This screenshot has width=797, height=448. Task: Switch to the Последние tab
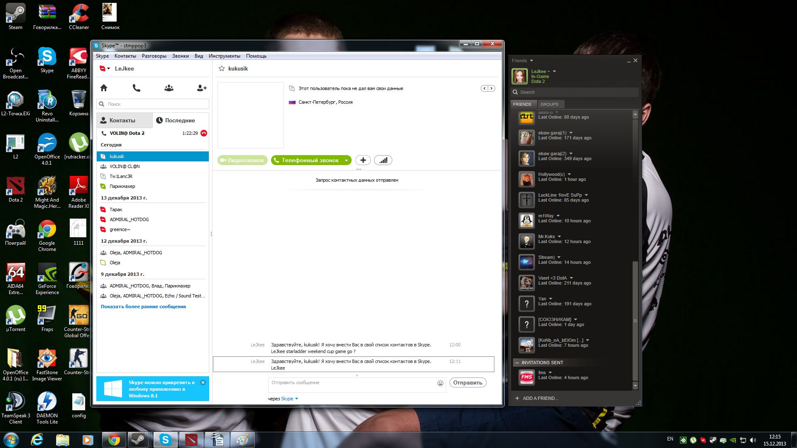[x=181, y=120]
